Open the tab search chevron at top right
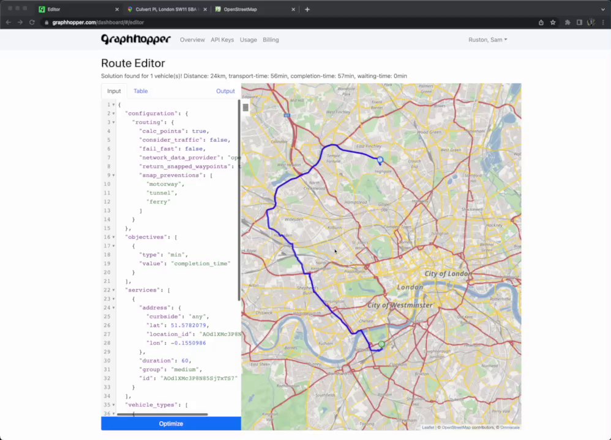The image size is (611, 440). 603,9
